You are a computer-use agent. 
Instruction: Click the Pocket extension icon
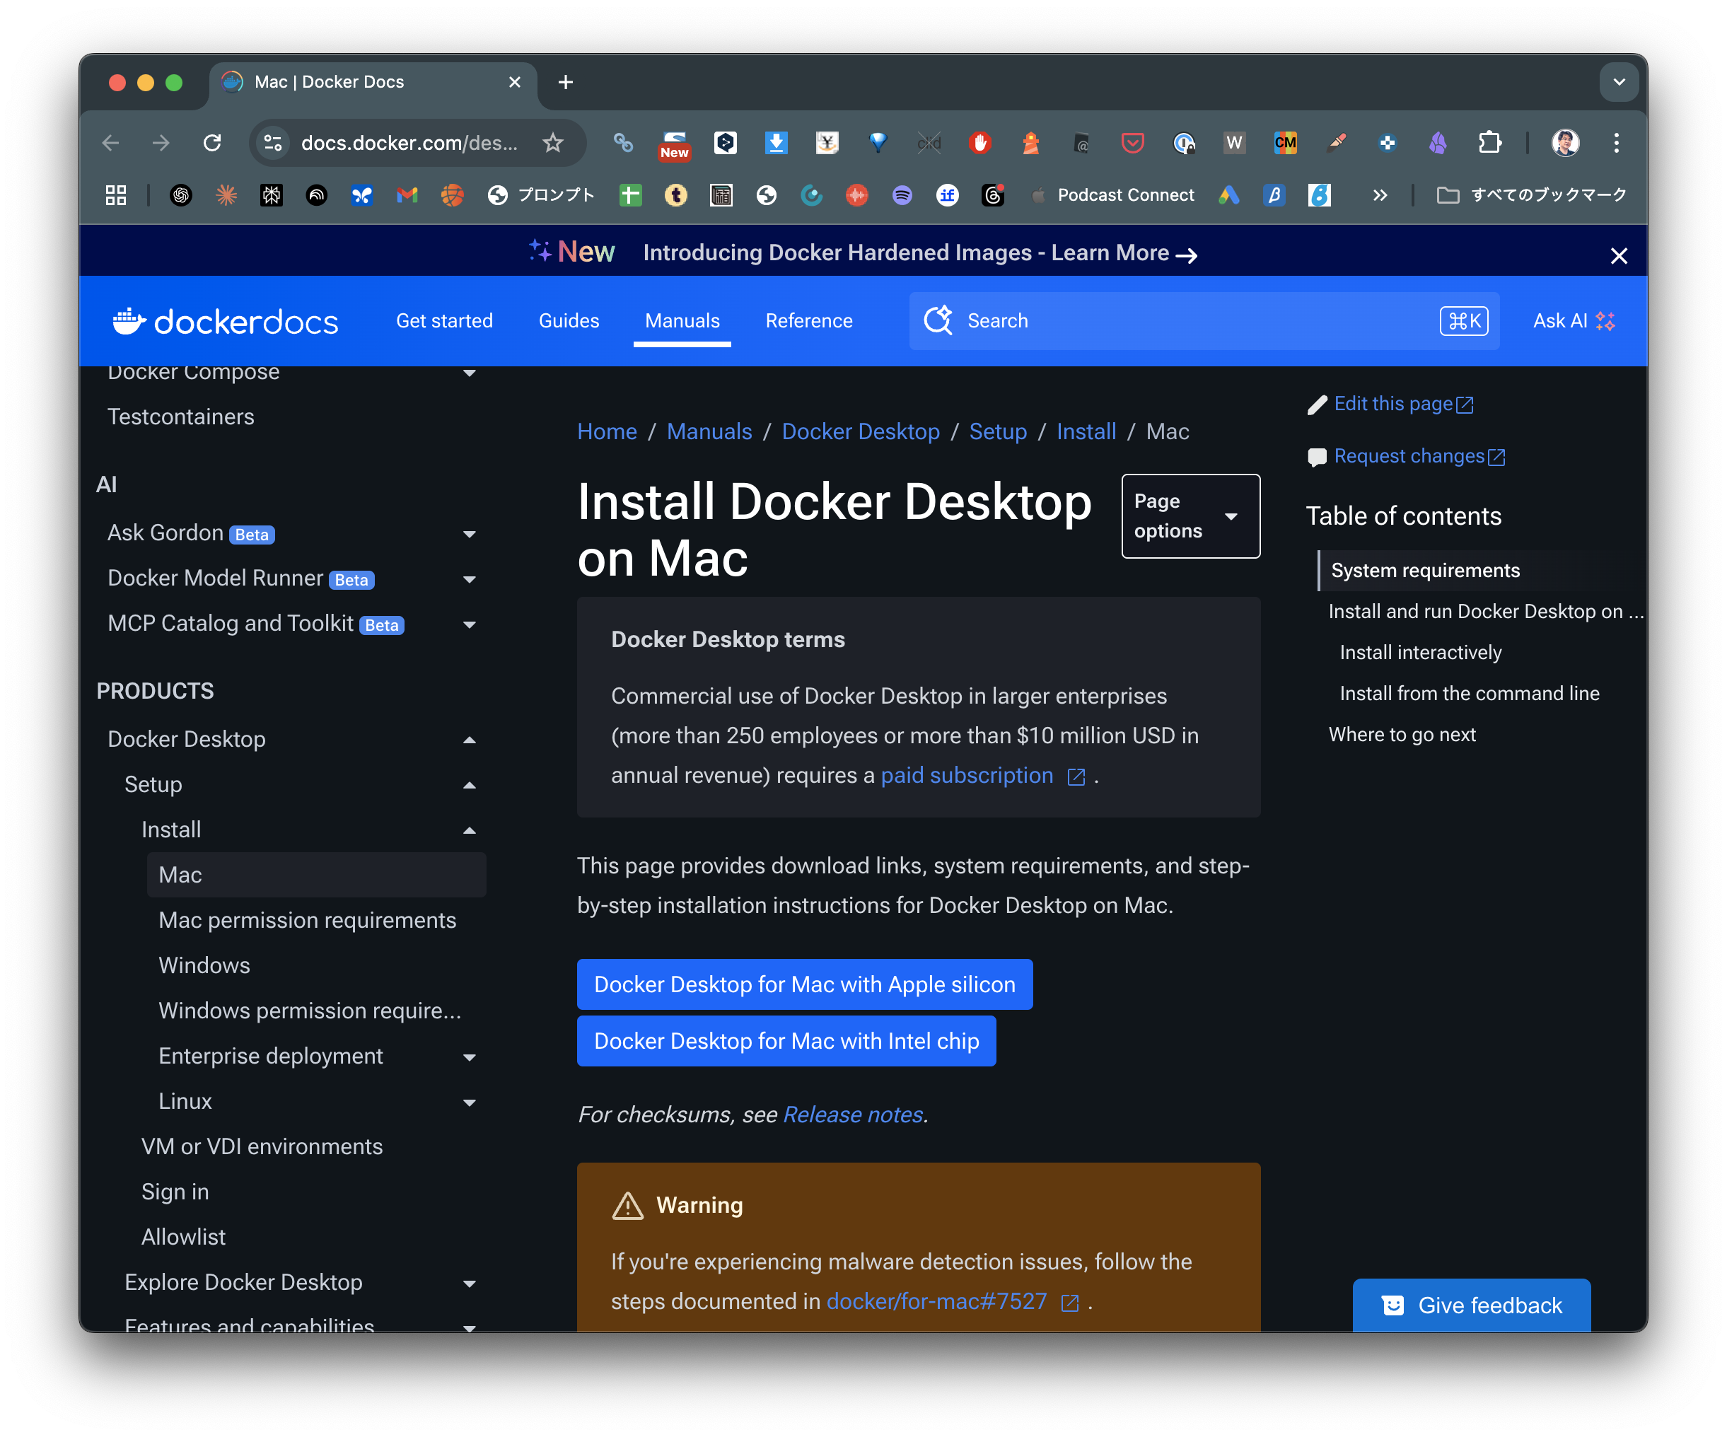1132,143
